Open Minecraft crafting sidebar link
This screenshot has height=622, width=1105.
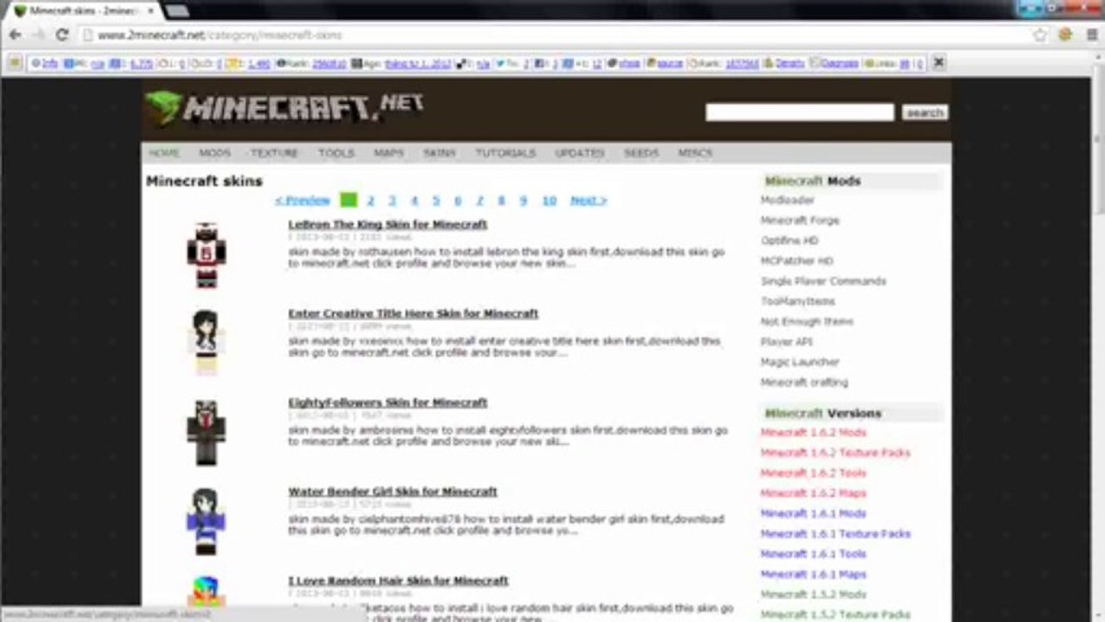coord(804,383)
